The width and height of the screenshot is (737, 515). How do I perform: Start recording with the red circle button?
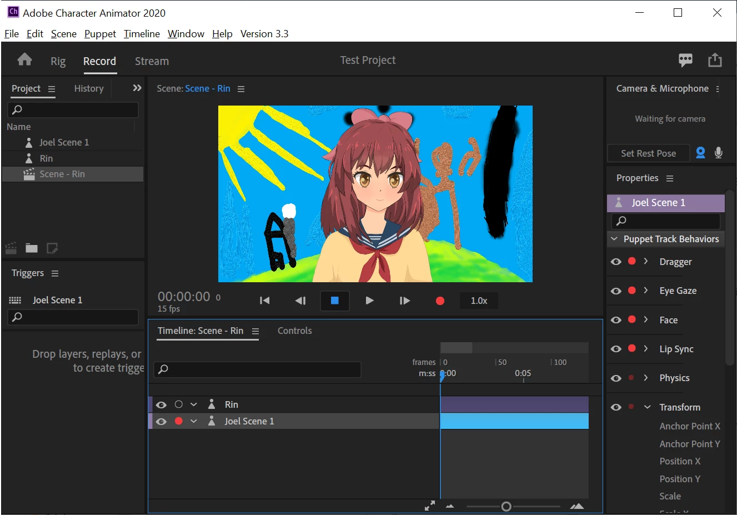click(440, 301)
